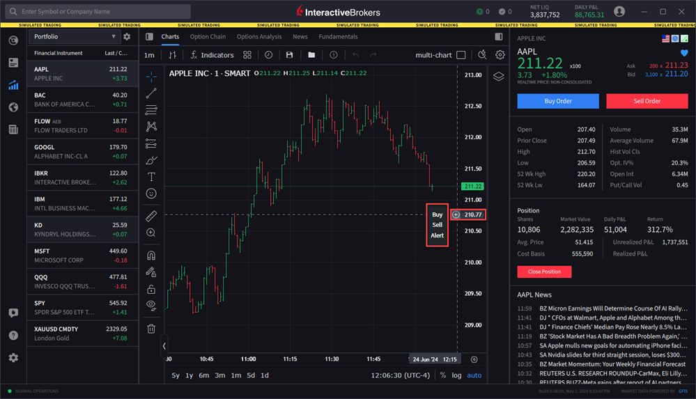Image resolution: width=696 pixels, height=399 pixels.
Task: Select the forecasting and measurement tool
Action: [151, 143]
